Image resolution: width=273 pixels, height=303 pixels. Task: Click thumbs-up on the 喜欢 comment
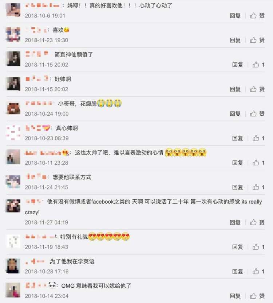coord(257,40)
